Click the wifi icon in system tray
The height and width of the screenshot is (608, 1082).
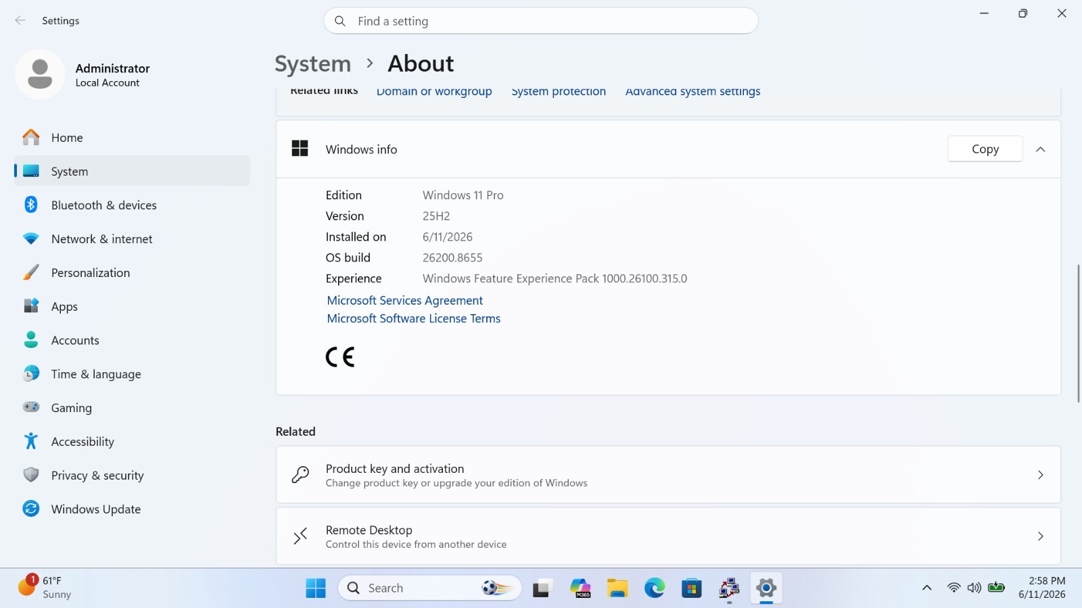click(x=954, y=588)
